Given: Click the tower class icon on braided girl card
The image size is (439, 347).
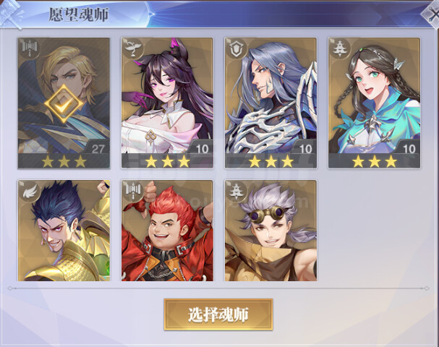Looking at the screenshot, I should 340,50.
